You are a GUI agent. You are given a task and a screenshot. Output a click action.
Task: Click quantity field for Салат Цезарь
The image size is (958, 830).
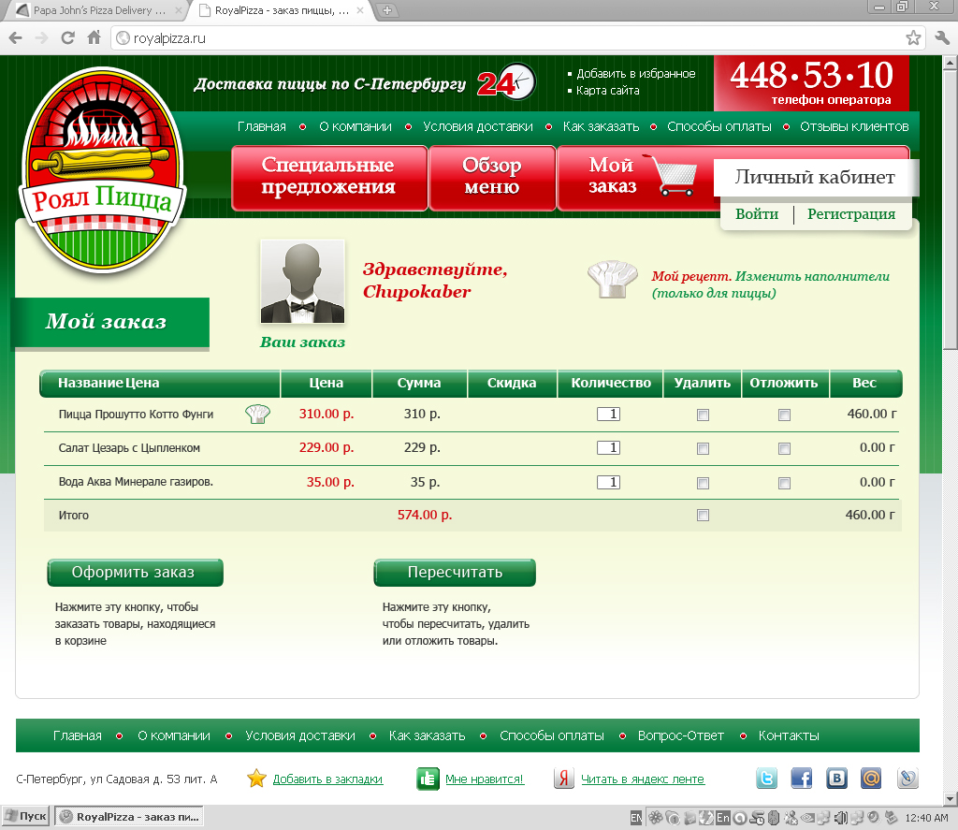[x=608, y=448]
